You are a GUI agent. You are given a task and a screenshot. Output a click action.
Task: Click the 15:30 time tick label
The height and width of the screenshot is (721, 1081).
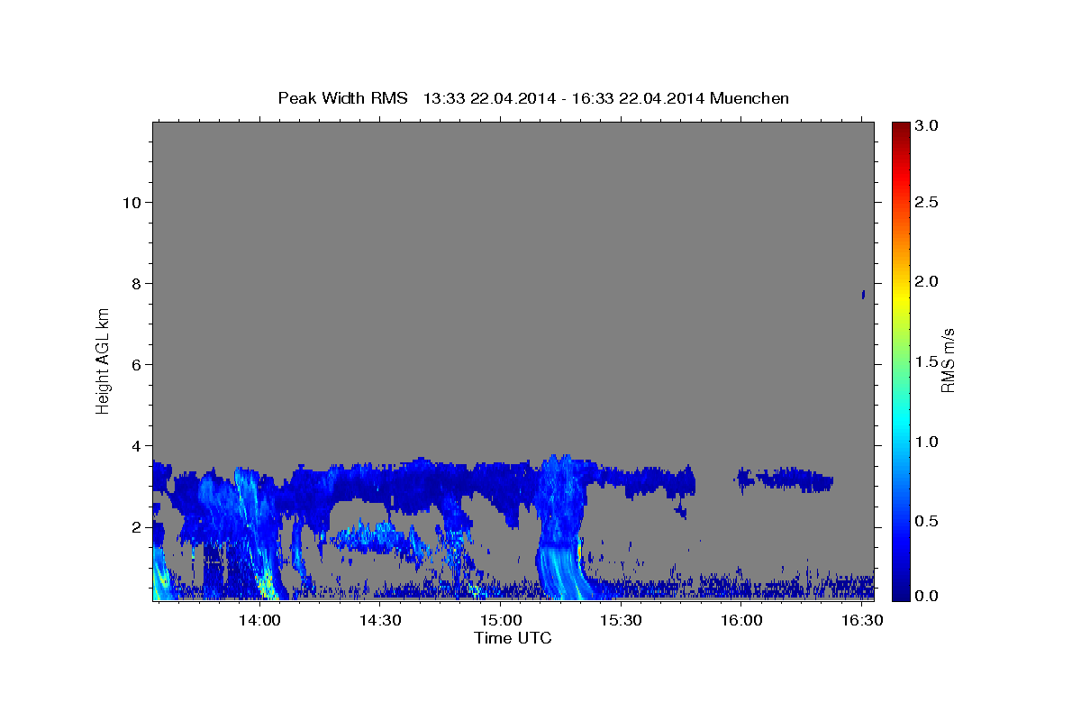tap(622, 621)
